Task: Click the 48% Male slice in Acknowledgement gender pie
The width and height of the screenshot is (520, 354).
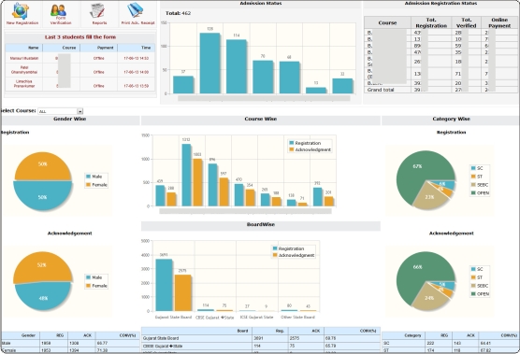Action: (43, 297)
